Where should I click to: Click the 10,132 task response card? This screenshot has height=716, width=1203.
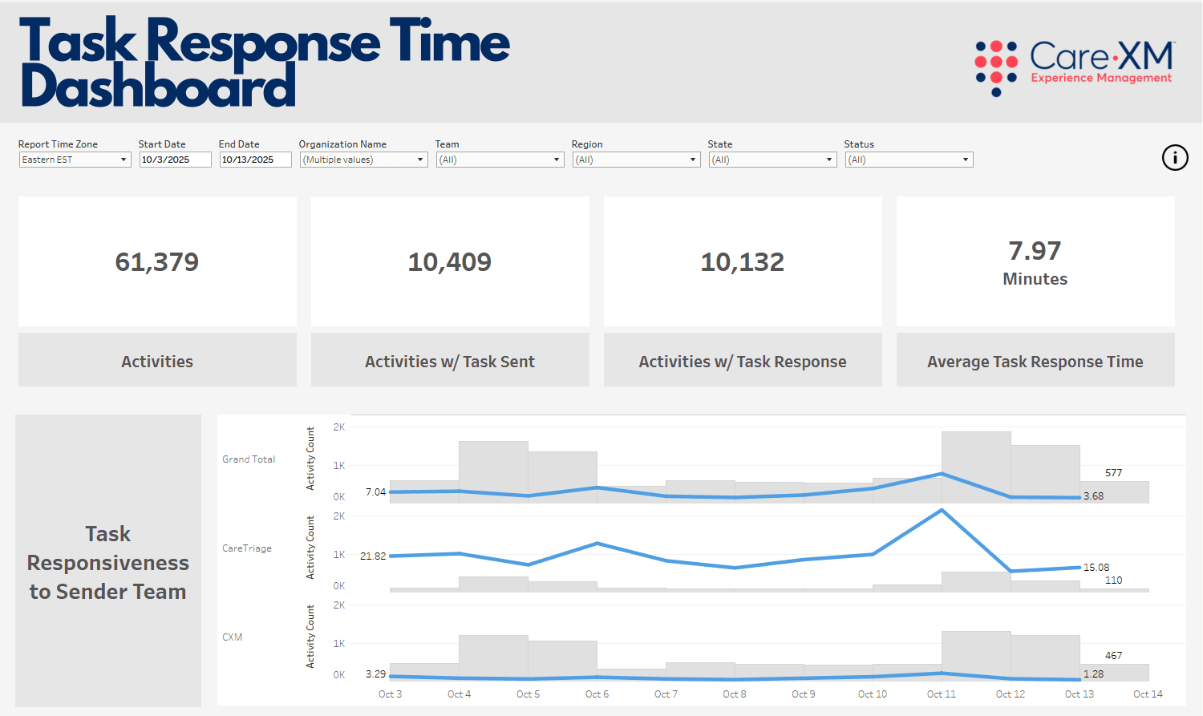pyautogui.click(x=743, y=261)
